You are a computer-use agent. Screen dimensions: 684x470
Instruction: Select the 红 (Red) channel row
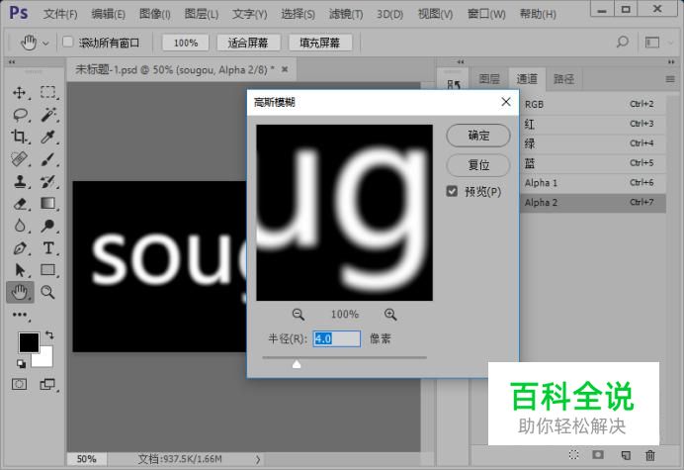pos(593,124)
